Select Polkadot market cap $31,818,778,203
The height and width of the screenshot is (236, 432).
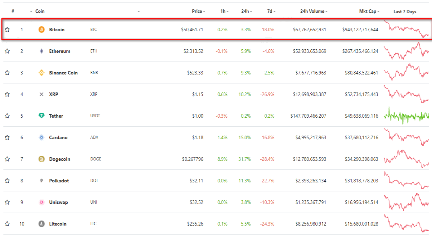pos(361,181)
